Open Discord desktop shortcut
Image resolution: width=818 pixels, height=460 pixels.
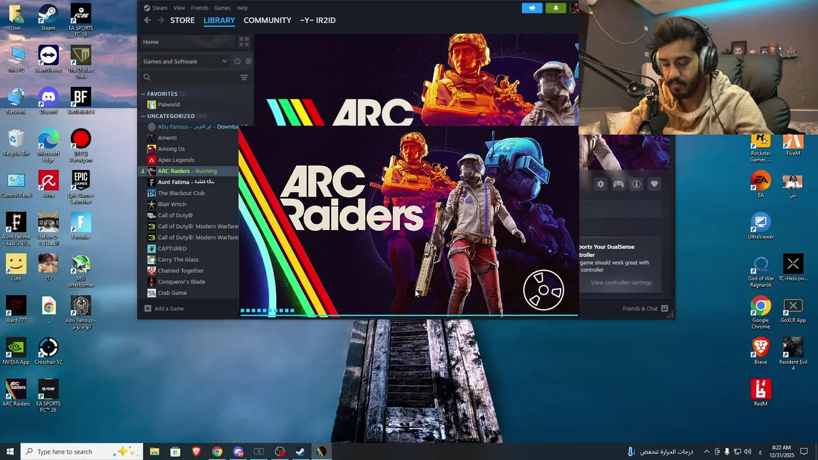[49, 101]
